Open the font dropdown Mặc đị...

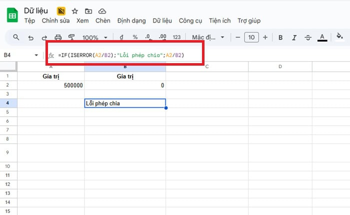pyautogui.click(x=208, y=37)
